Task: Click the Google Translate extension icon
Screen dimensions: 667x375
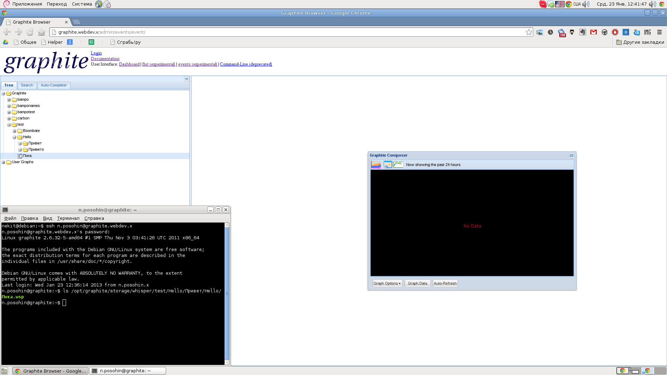Action: (x=636, y=32)
